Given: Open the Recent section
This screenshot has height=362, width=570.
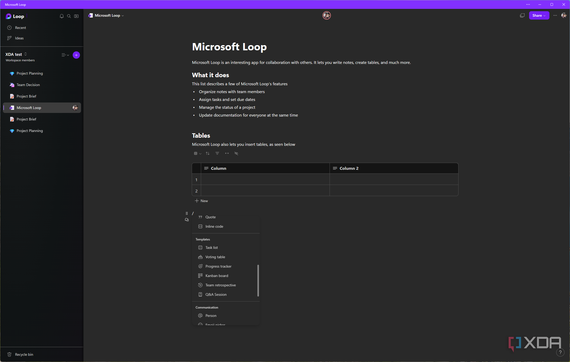Looking at the screenshot, I should click(x=42, y=28).
